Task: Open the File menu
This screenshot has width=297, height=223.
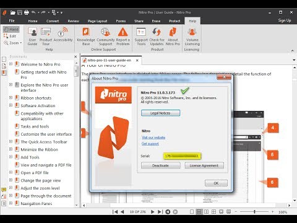Action: [x=12, y=20]
